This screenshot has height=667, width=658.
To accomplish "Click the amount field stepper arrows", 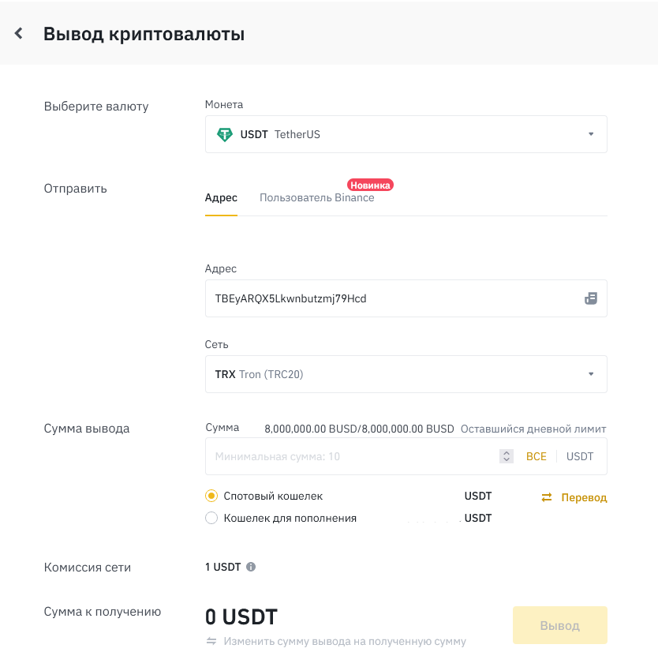I will point(507,456).
